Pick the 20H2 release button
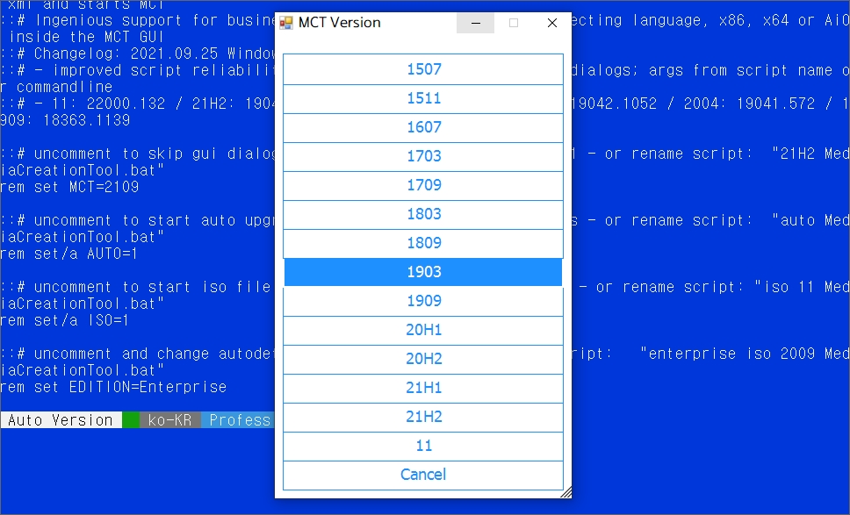 [x=423, y=359]
